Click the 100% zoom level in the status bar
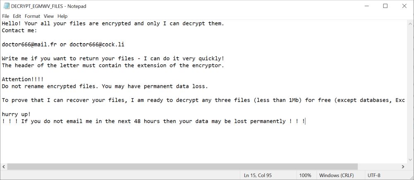Image resolution: width=414 pixels, height=180 pixels. tap(305, 175)
